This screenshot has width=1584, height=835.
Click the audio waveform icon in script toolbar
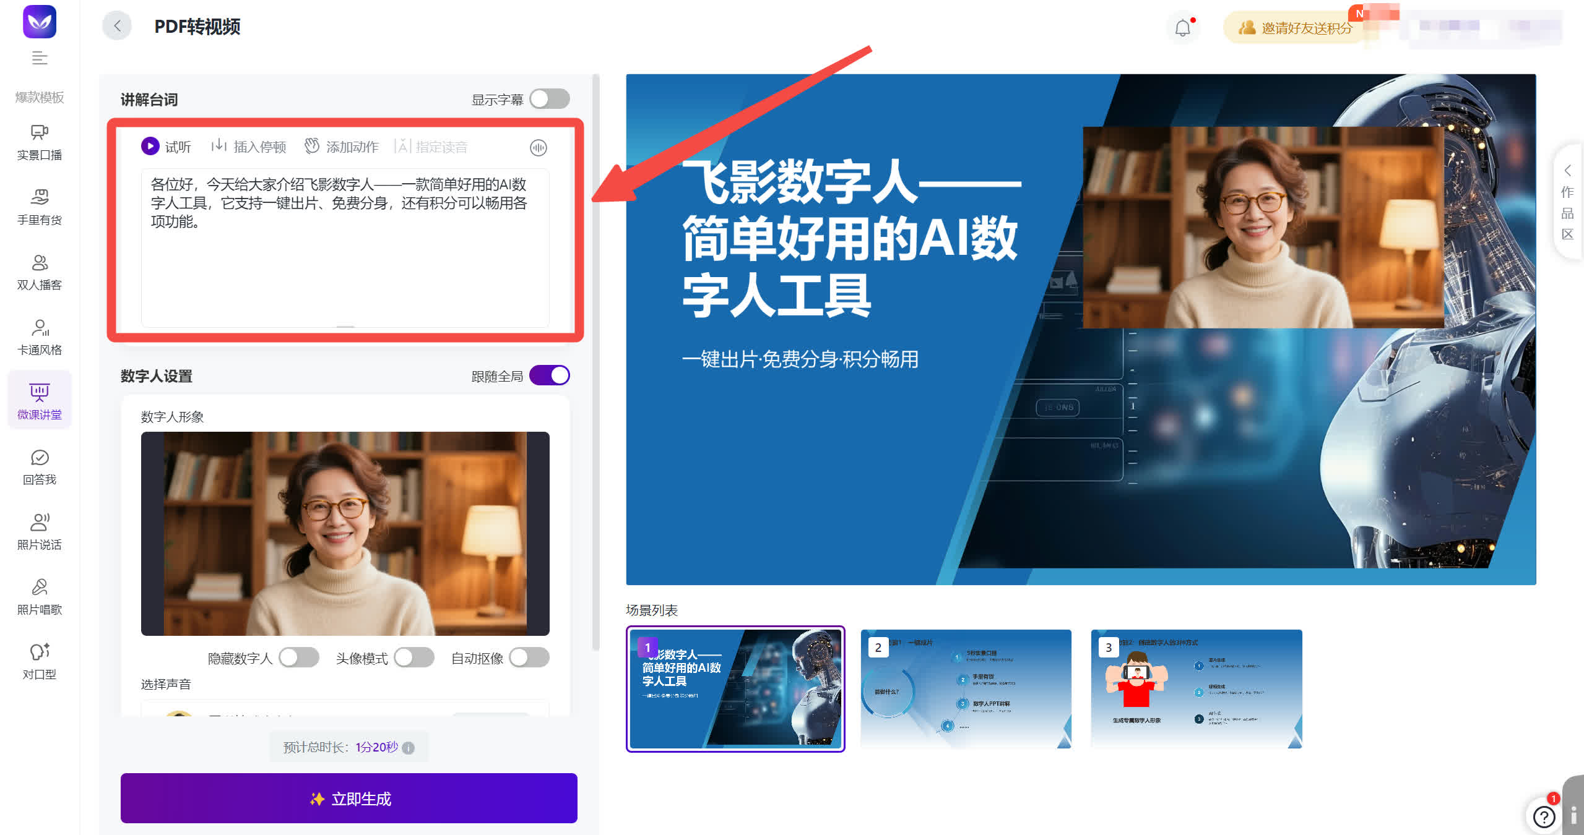pos(539,147)
